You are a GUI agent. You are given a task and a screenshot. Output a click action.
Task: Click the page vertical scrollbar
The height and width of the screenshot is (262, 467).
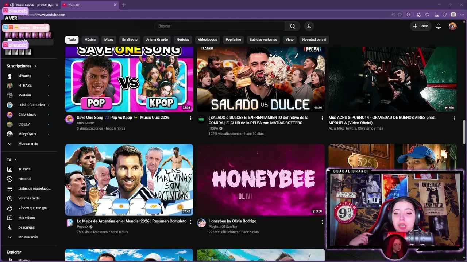tap(464, 132)
